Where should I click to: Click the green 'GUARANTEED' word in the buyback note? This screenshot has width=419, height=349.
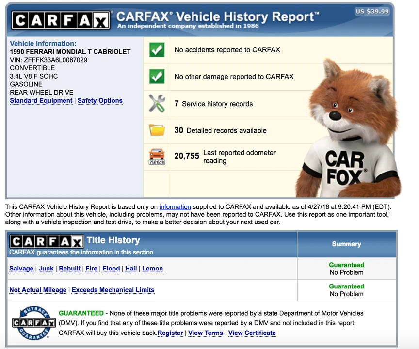pos(81,313)
